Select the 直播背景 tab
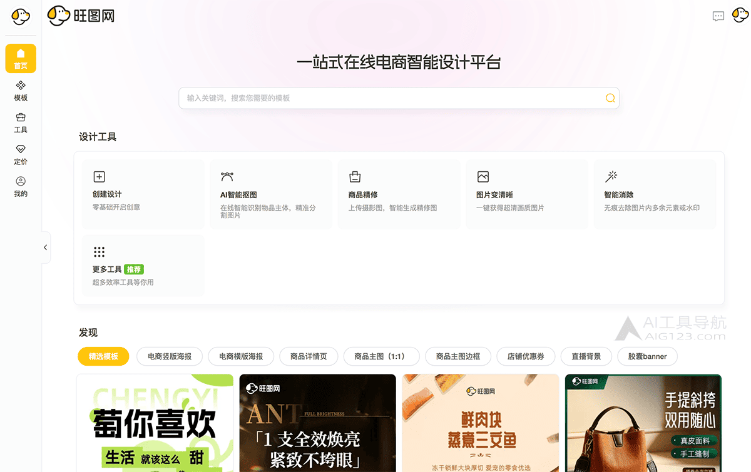The width and height of the screenshot is (751, 472). point(586,356)
